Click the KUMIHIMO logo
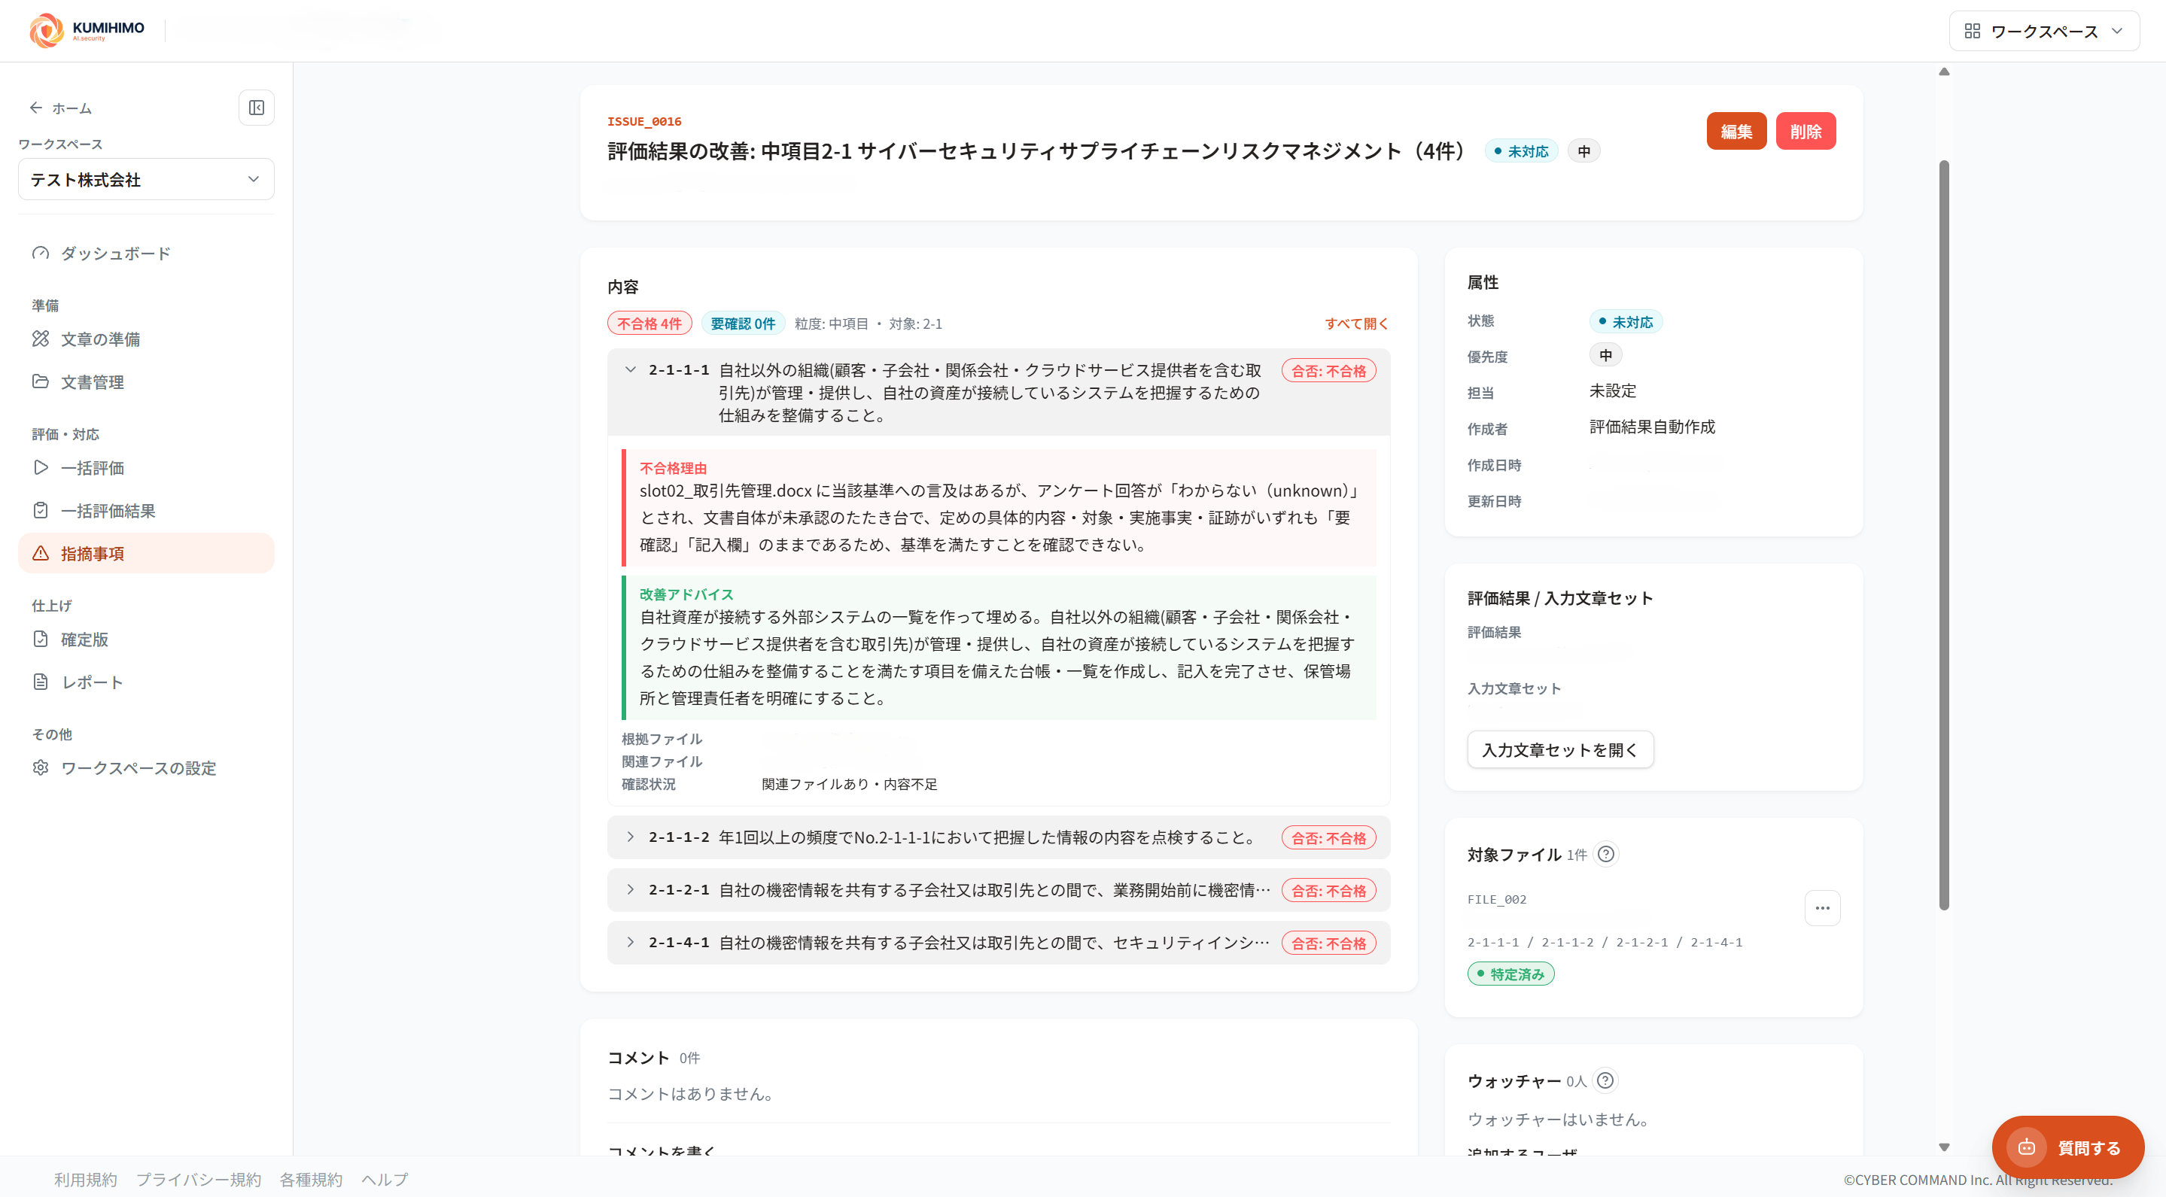Viewport: 2166px width, 1197px height. coord(87,30)
